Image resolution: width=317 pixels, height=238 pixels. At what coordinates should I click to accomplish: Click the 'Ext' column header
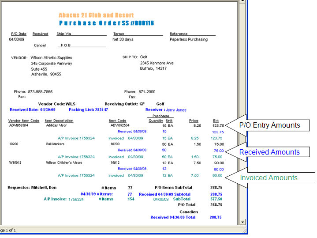[x=216, y=121]
